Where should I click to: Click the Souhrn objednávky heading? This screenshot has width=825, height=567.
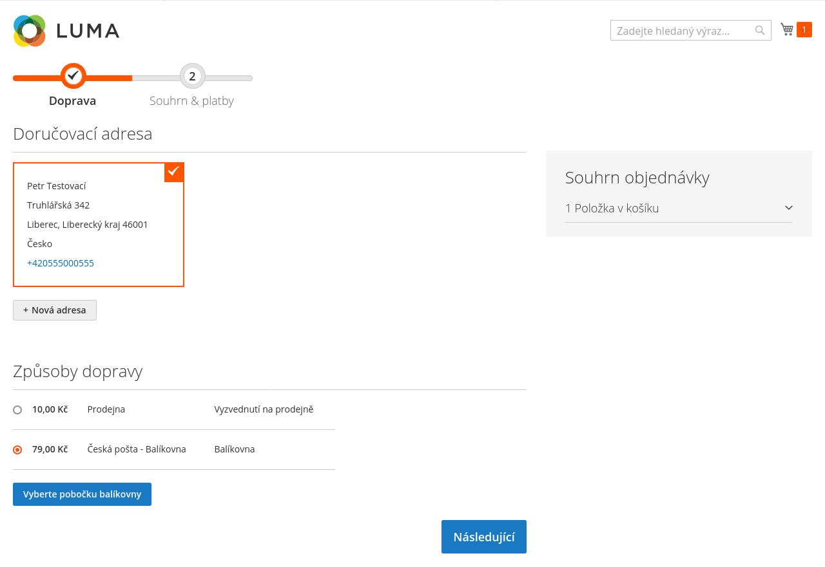pos(637,178)
